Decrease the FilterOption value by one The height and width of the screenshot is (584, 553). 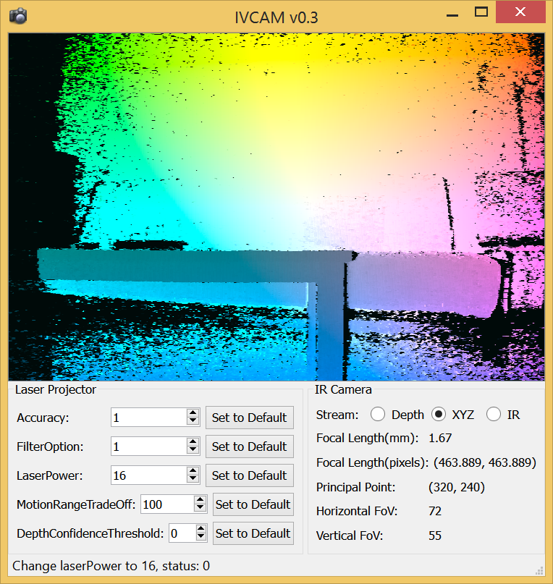[x=193, y=450]
